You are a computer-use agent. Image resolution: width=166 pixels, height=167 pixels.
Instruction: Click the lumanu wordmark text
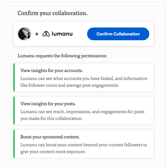coord(62,34)
